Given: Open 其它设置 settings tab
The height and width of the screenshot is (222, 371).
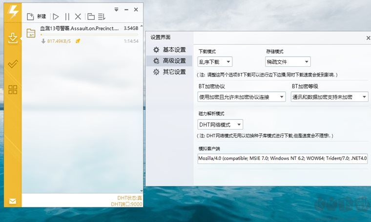Looking at the screenshot, I should click(169, 72).
